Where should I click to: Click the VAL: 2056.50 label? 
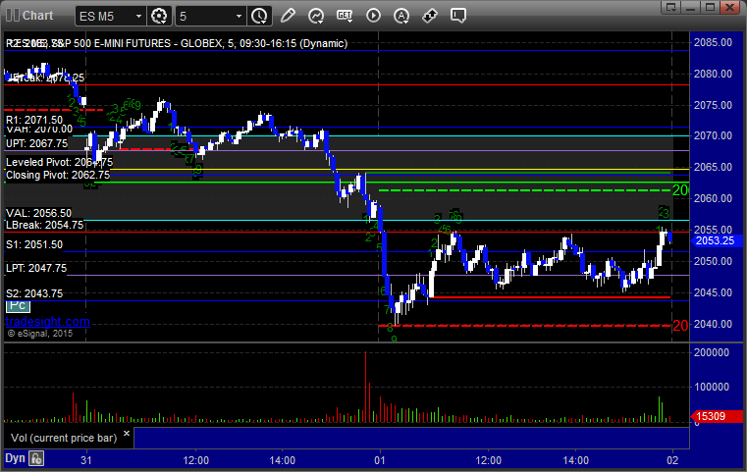pyautogui.click(x=38, y=213)
